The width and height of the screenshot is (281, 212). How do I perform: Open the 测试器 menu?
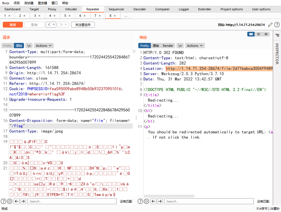[x=29, y=3]
